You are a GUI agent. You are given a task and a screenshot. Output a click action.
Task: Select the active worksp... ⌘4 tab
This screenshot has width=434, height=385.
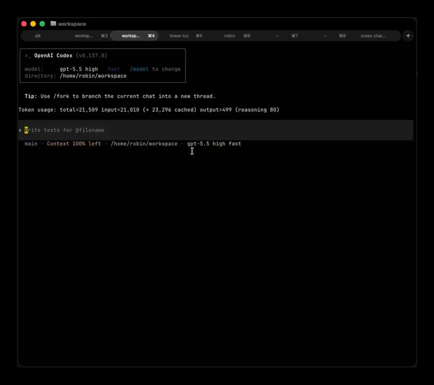coord(134,36)
